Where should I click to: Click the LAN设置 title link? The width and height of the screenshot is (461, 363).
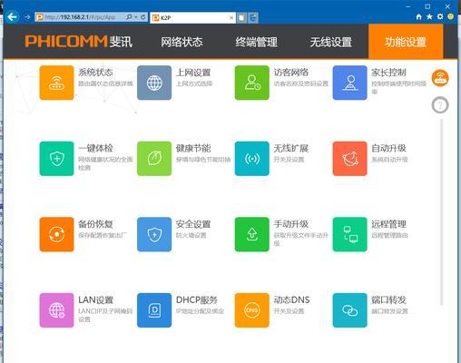pos(95,300)
